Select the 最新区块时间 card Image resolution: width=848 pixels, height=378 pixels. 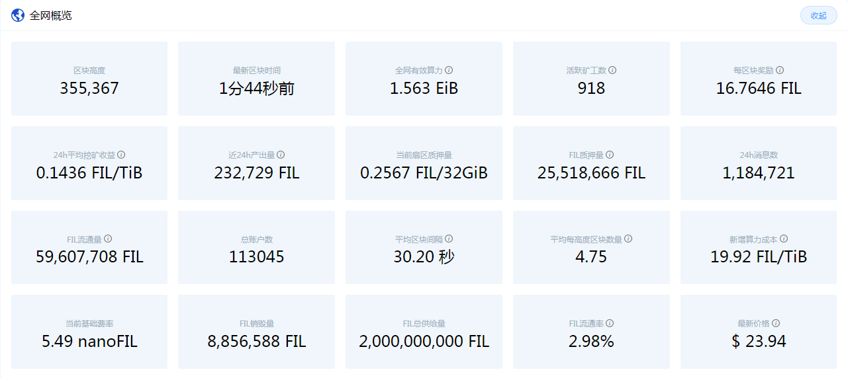[x=256, y=79]
